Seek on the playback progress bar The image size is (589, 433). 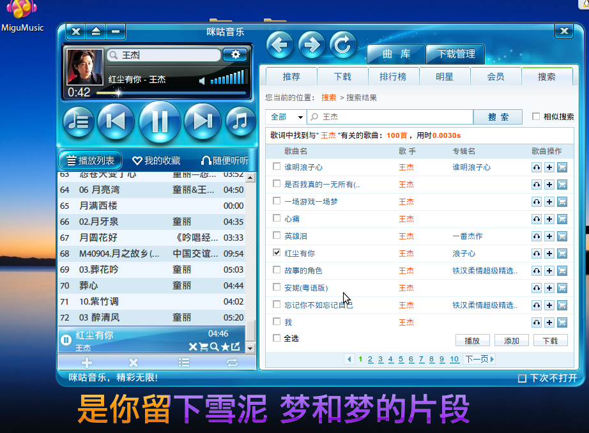pos(171,93)
